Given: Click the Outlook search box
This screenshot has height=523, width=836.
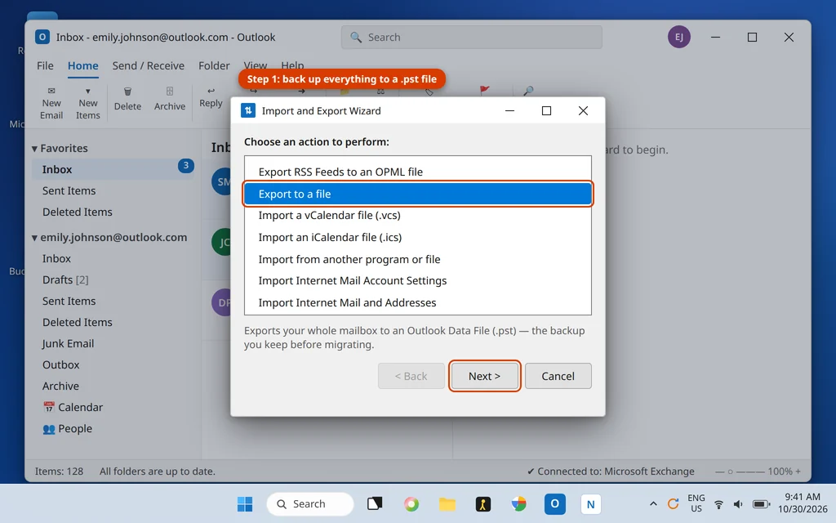Looking at the screenshot, I should click(471, 37).
